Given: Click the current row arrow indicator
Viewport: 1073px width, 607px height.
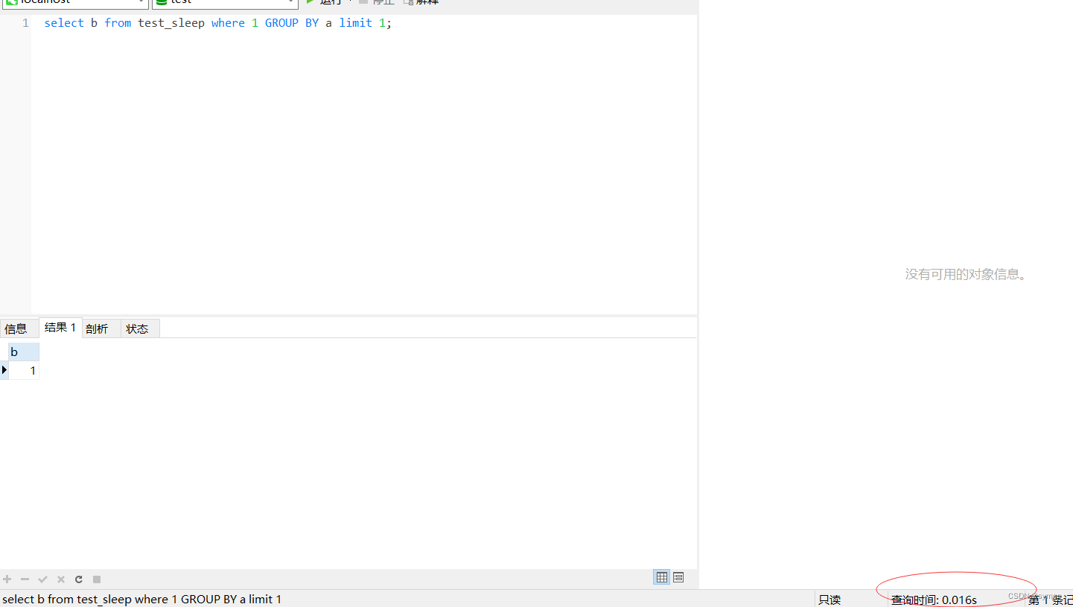Looking at the screenshot, I should (4, 370).
